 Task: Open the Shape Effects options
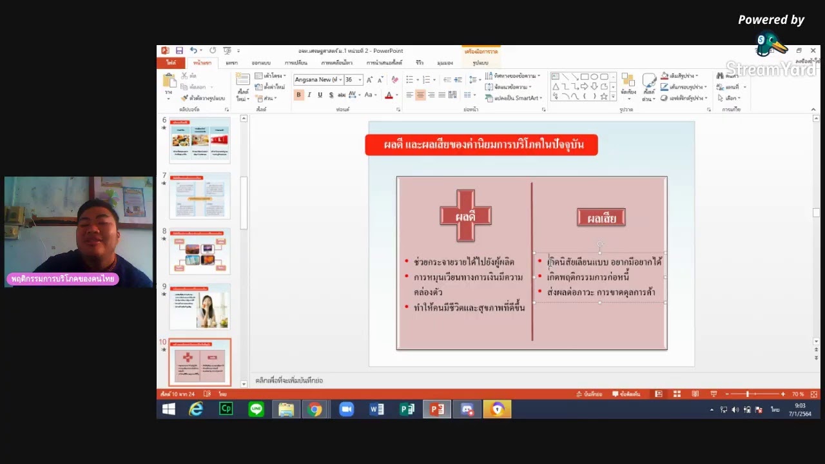tap(683, 98)
